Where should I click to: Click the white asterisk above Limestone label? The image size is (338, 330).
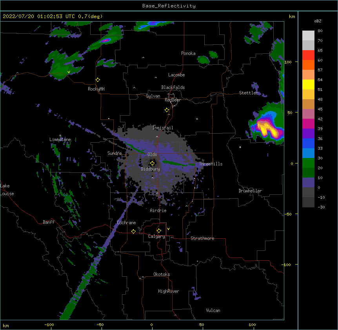60,136
